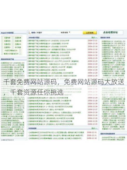This screenshot has height=170, width=127.
Task: Open the 中英双字幕系列片 channel link
Action: pyautogui.click(x=11, y=51)
